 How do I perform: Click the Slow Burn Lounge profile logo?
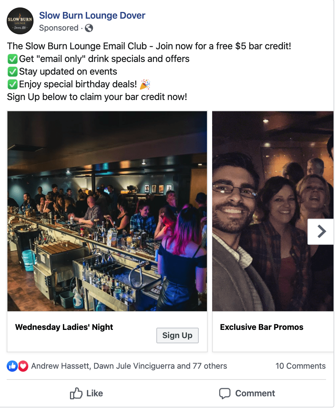(20, 21)
